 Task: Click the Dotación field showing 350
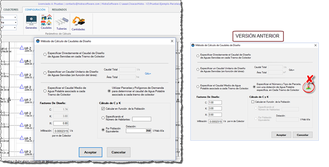pyautogui.click(x=139, y=130)
